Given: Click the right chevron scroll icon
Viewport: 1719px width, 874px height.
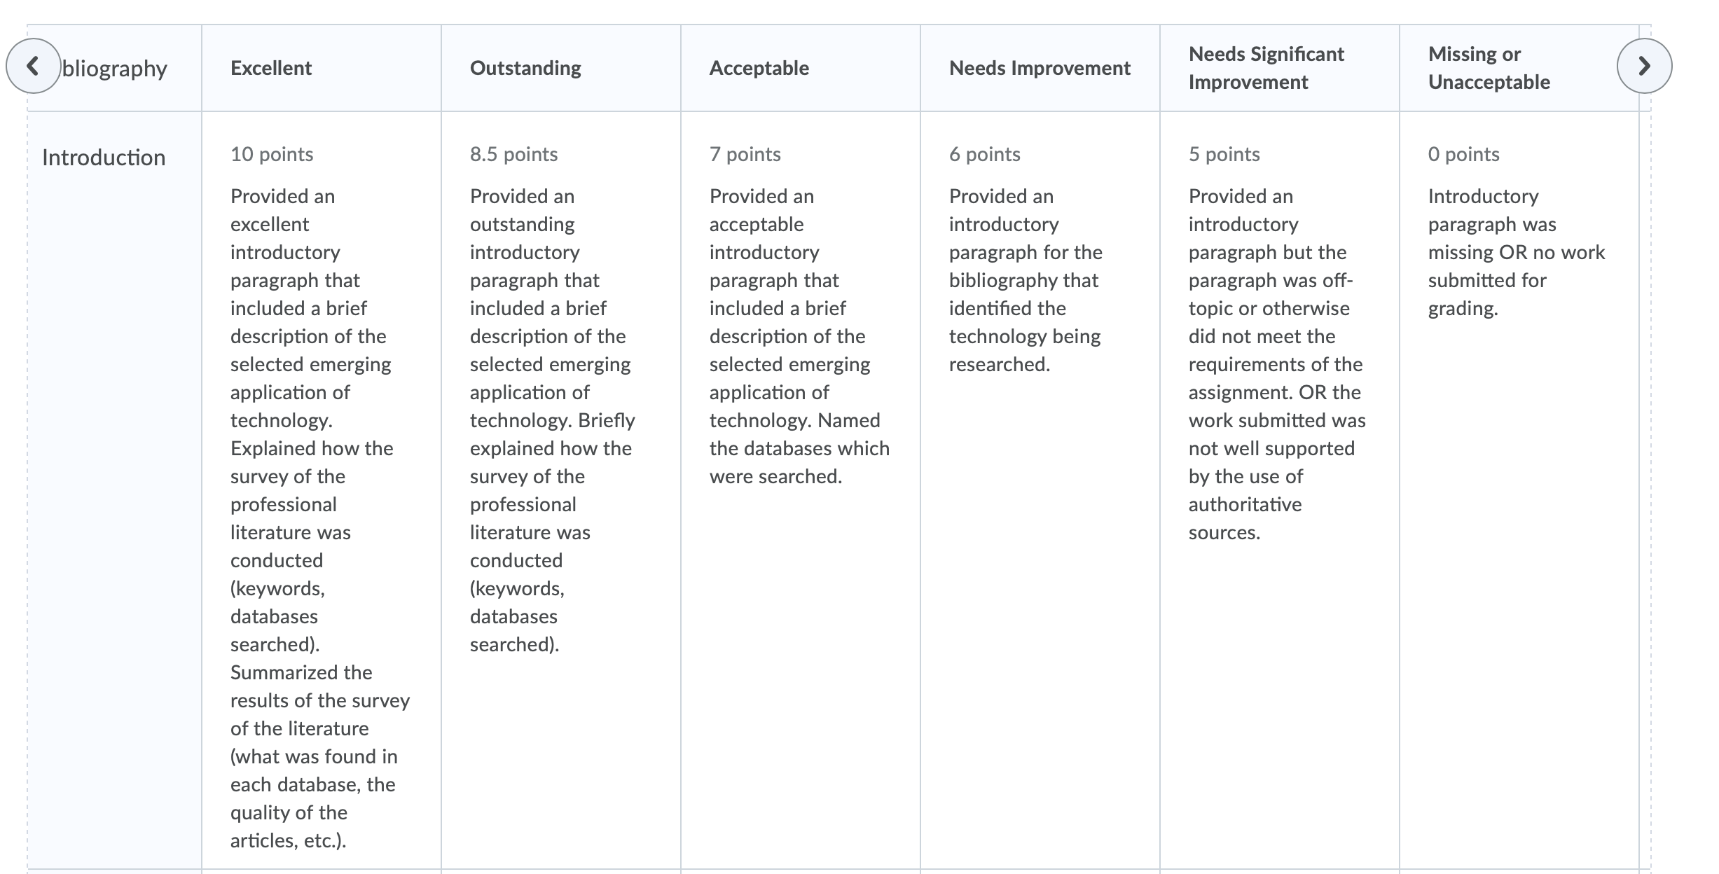Looking at the screenshot, I should (x=1644, y=67).
